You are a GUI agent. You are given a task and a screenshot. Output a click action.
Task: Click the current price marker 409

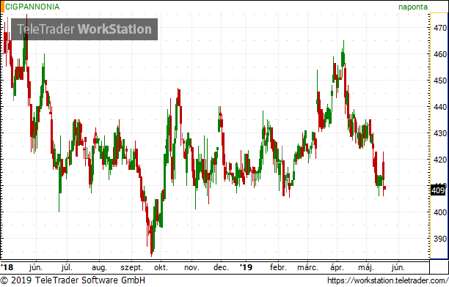(x=438, y=190)
